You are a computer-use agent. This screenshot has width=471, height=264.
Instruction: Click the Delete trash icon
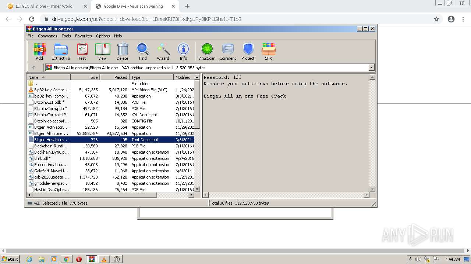123,51
